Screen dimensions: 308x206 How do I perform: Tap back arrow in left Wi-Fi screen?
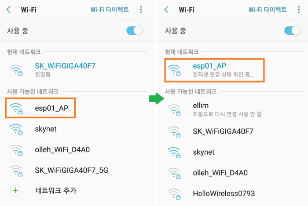[8, 9]
